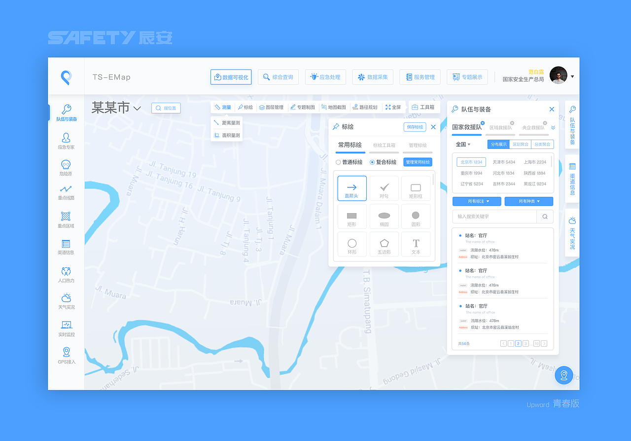Select the 矩形框 outline shape
The image size is (631, 441).
[x=416, y=188]
